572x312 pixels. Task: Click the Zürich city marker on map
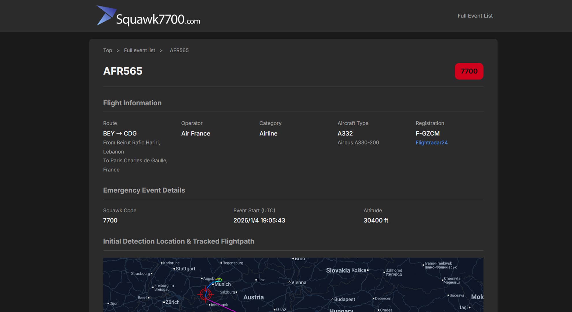(x=164, y=302)
